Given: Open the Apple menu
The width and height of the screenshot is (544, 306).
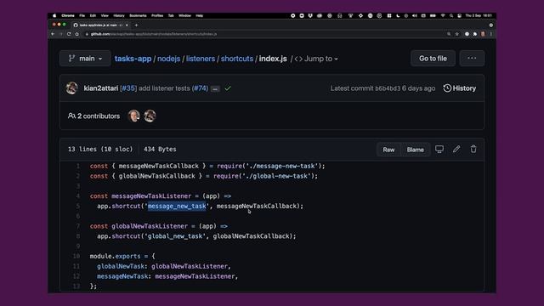Looking at the screenshot, I should click(54, 15).
